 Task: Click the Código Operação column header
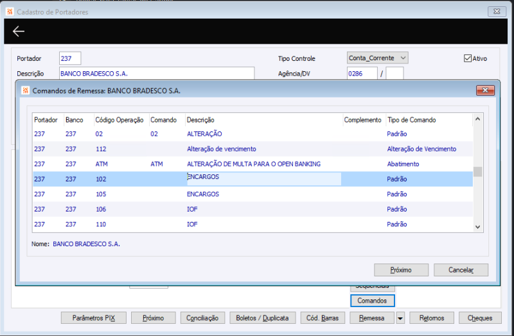(120, 120)
